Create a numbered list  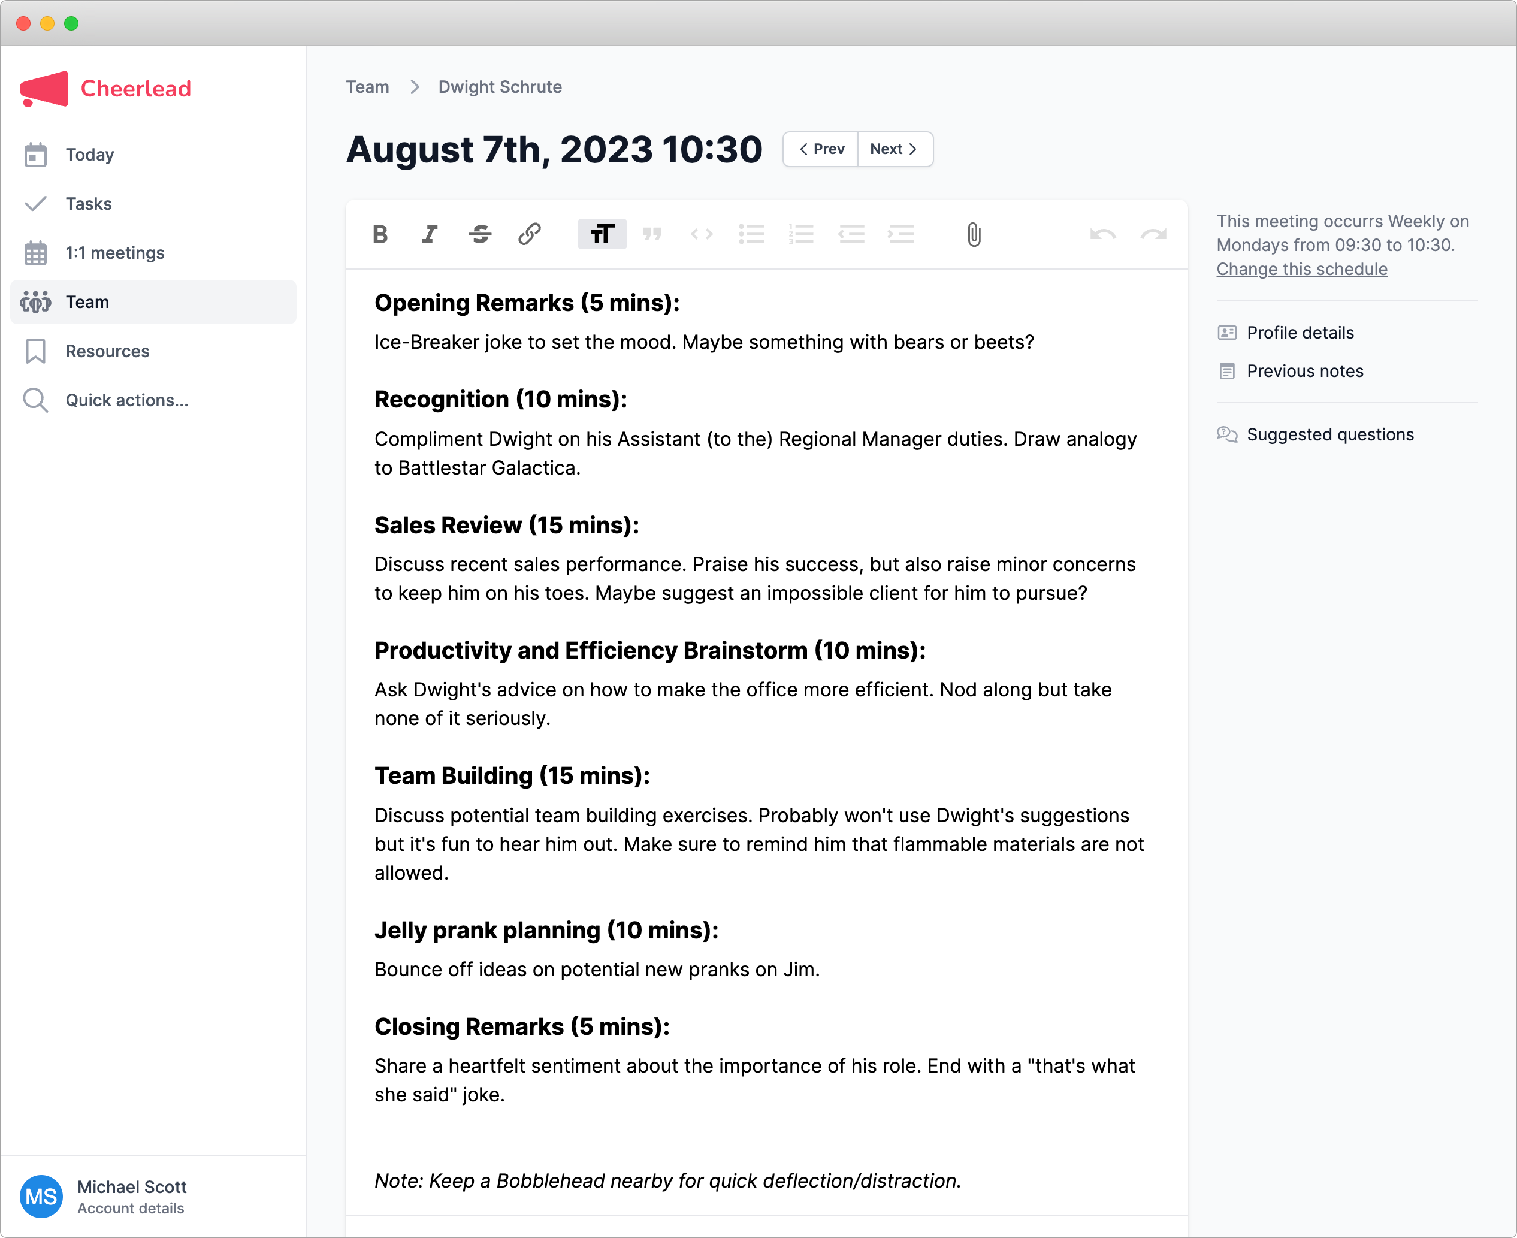tap(801, 234)
